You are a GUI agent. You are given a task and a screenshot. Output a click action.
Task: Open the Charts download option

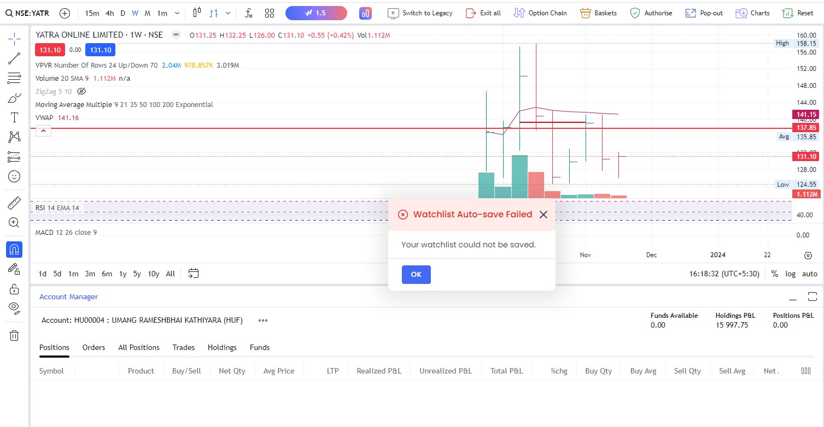click(x=752, y=13)
